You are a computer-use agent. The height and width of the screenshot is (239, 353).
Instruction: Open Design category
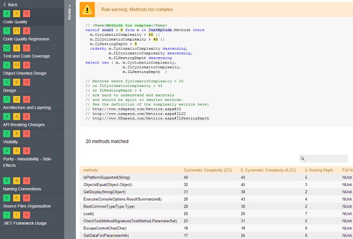10,90
